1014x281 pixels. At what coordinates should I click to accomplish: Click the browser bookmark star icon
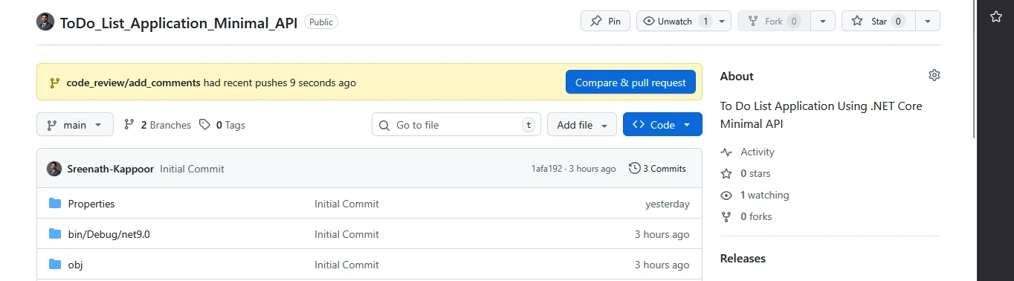click(996, 16)
